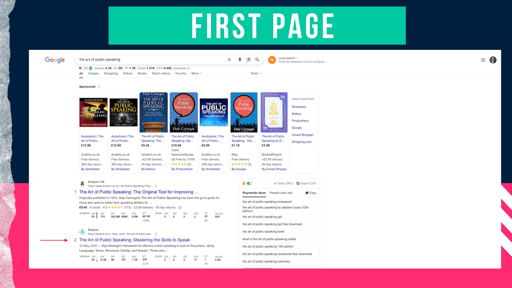Select the All results tab

point(81,74)
